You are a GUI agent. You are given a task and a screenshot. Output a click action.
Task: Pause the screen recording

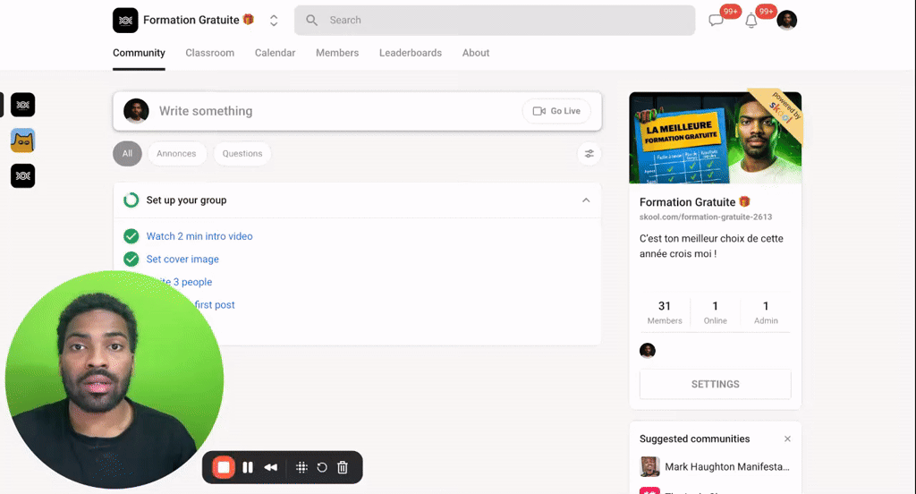[x=248, y=467]
